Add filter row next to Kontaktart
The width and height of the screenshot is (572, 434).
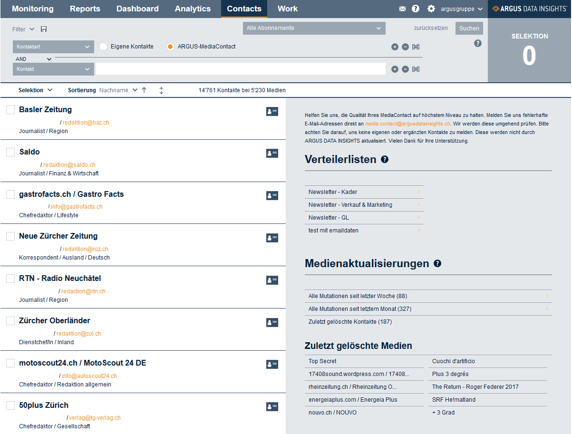tap(395, 47)
